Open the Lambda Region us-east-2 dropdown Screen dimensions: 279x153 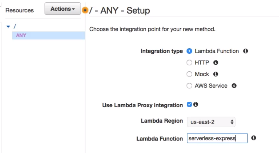click(x=211, y=122)
